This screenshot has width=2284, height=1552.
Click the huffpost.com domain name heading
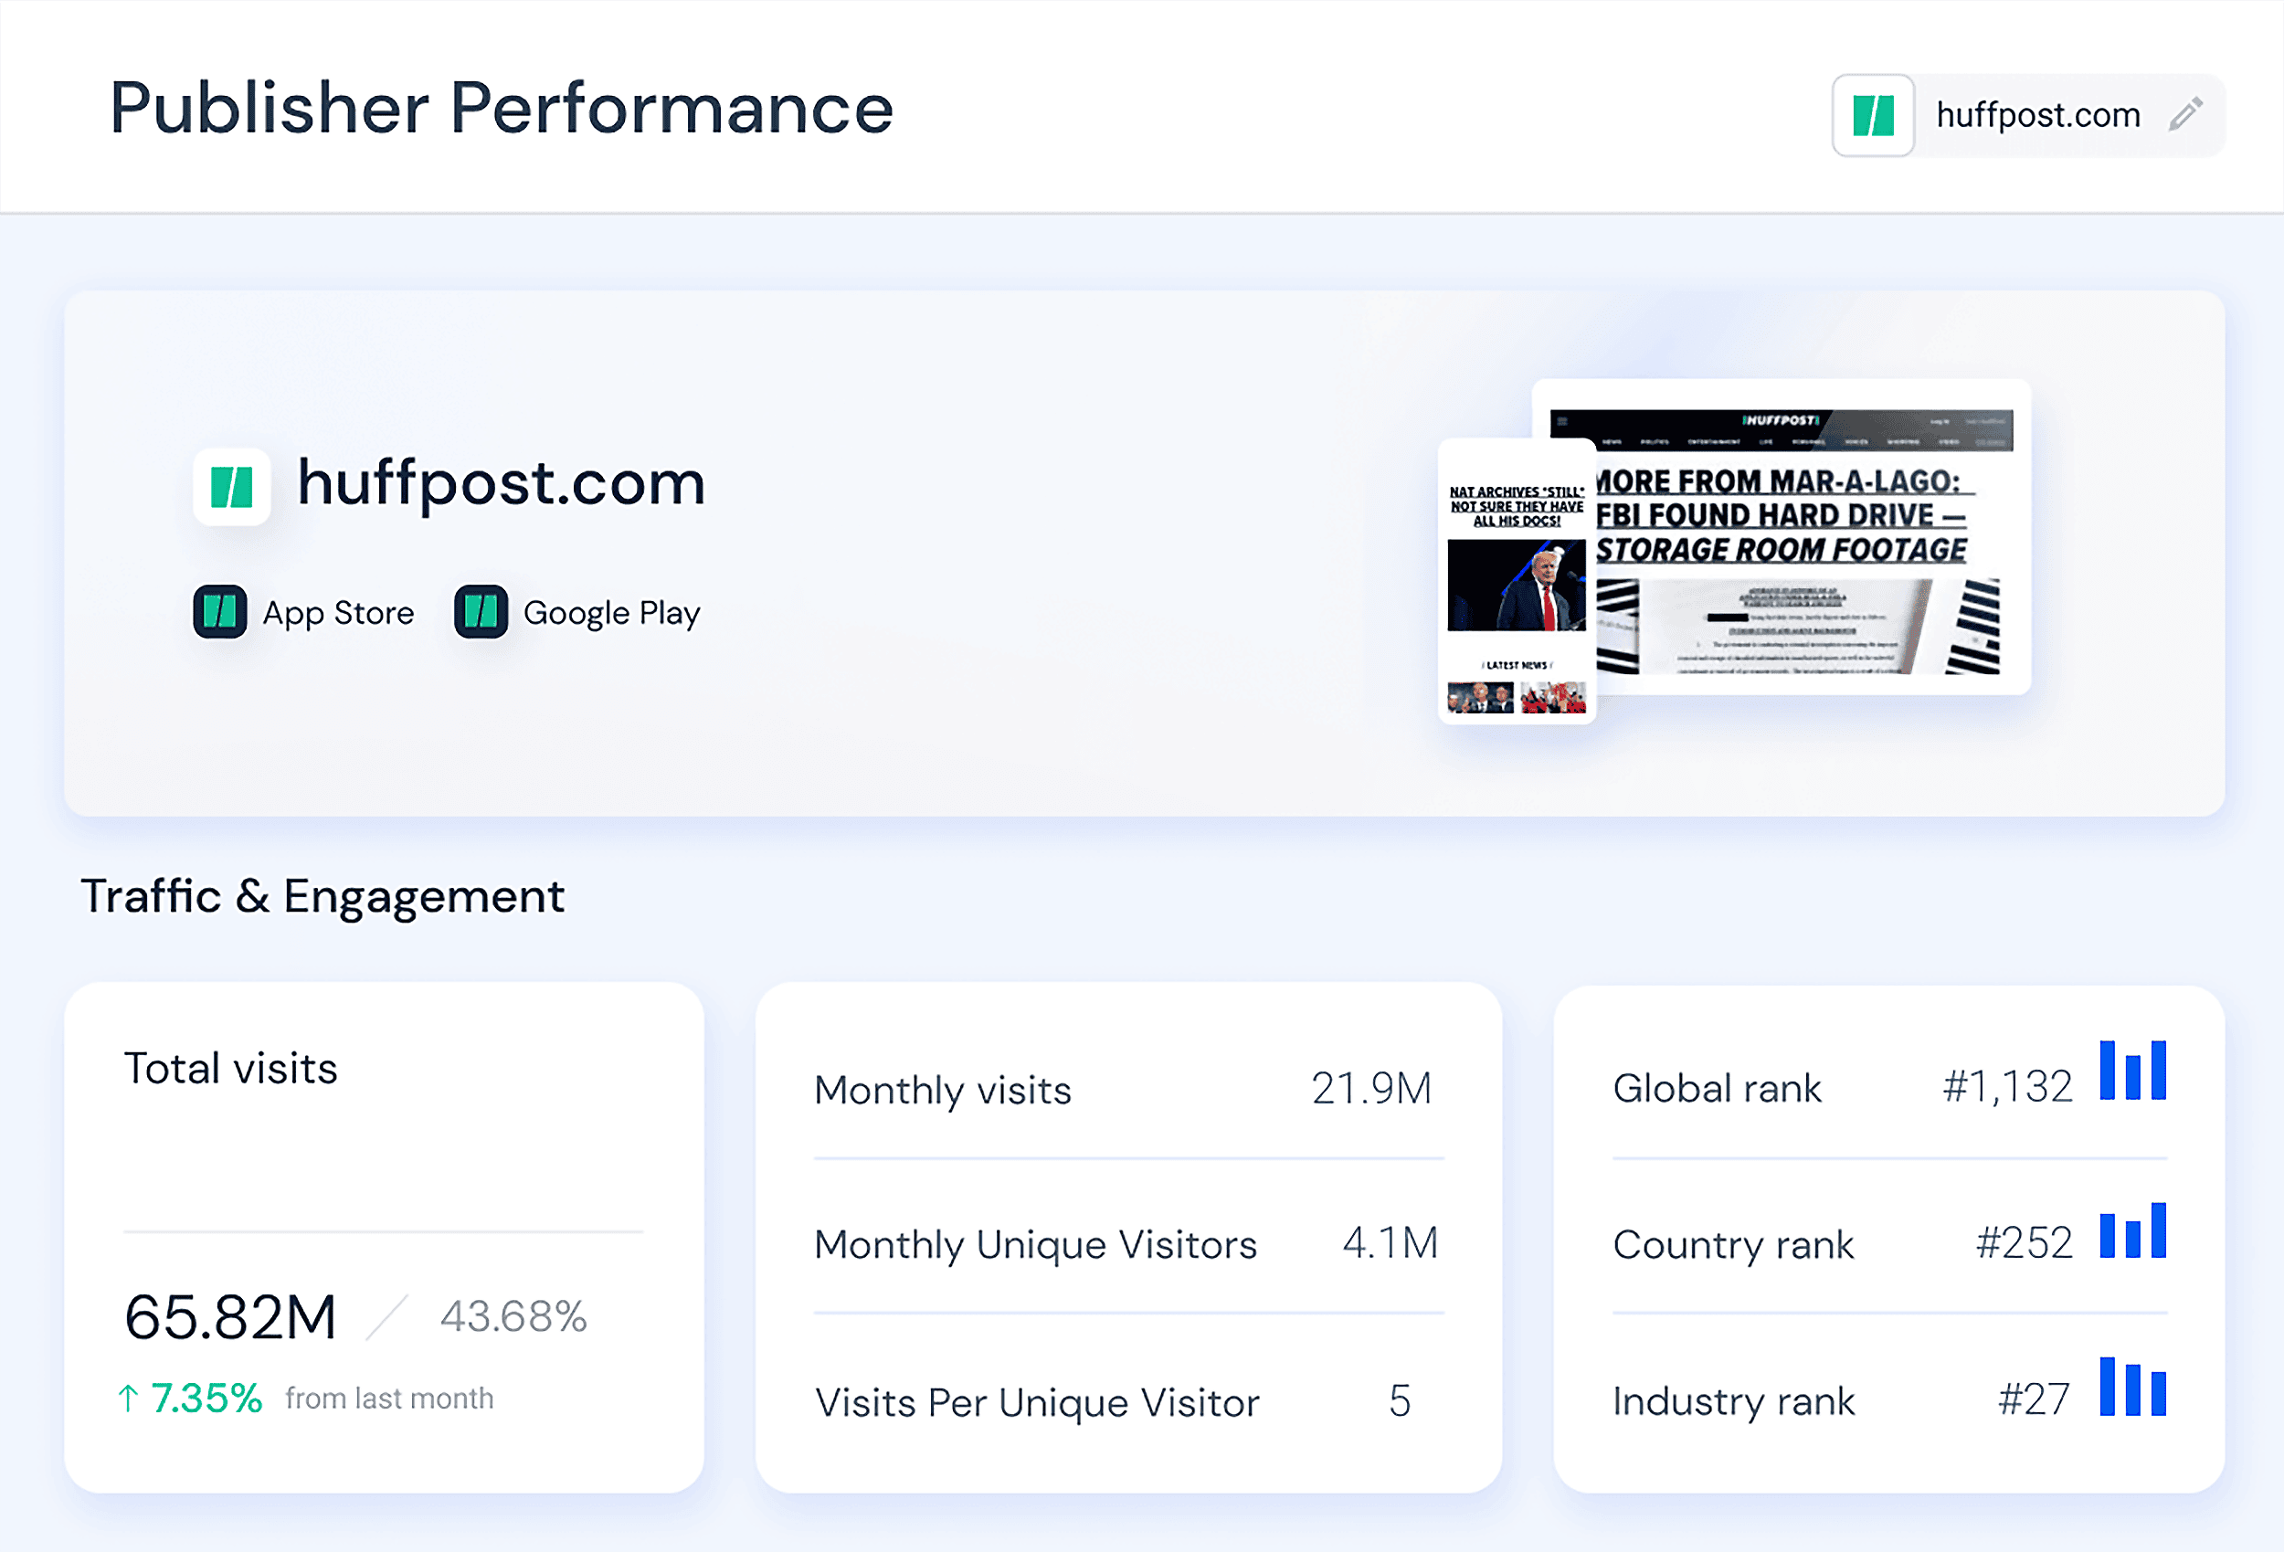(x=502, y=482)
